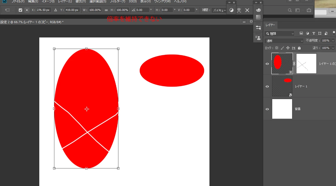Screen dimensions: 336x186
Task: Hide the 背景 layer
Action: [267, 109]
